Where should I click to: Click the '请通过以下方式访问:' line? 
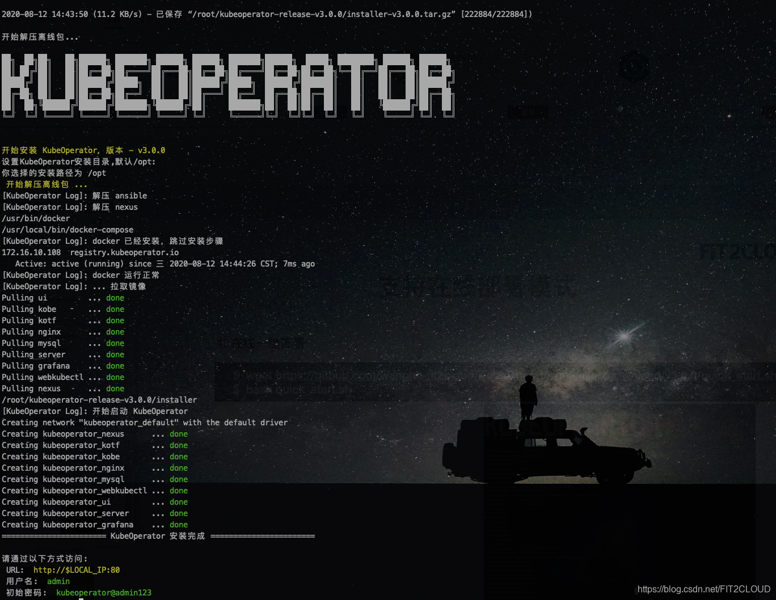(45, 559)
